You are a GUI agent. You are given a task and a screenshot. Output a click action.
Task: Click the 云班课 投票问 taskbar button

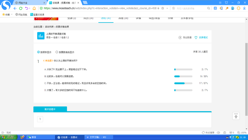[70, 137]
